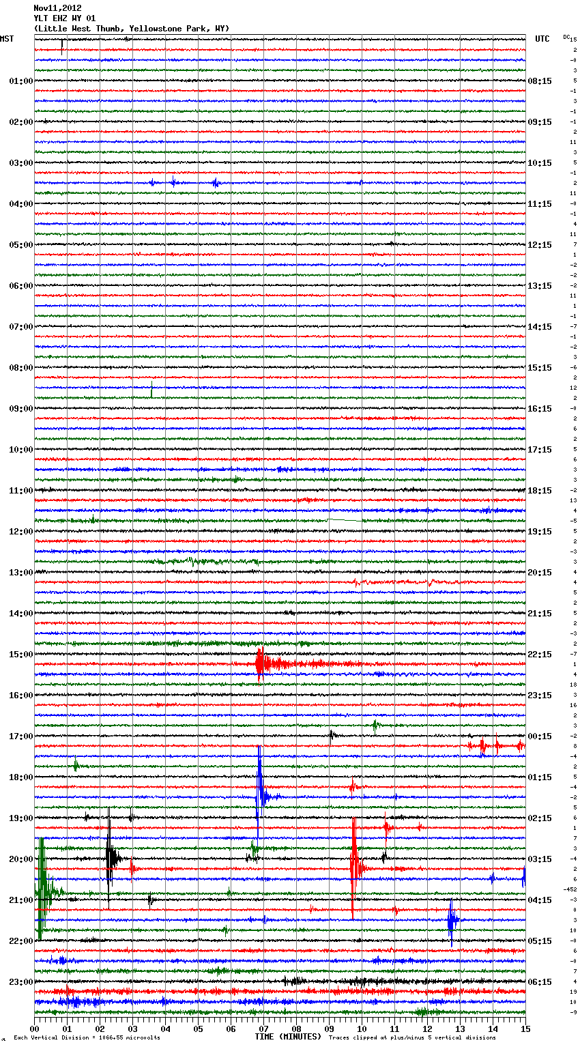Screen dimensions: 580x1047
Task: Click the 02:15 UTC time label
Action: click(x=540, y=818)
